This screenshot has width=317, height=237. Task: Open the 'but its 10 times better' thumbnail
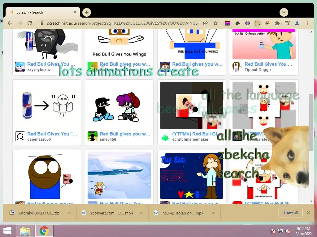pos(264,44)
